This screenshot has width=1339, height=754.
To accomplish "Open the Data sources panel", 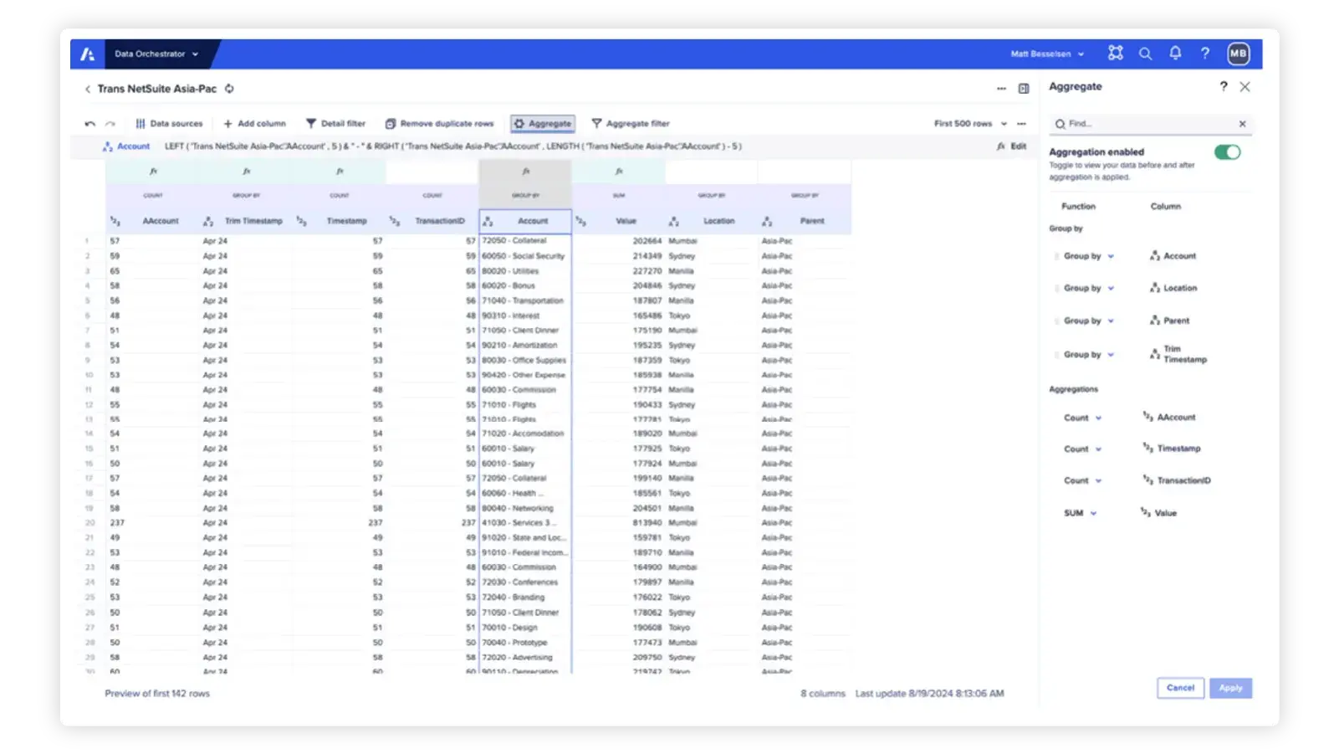I will [x=169, y=123].
